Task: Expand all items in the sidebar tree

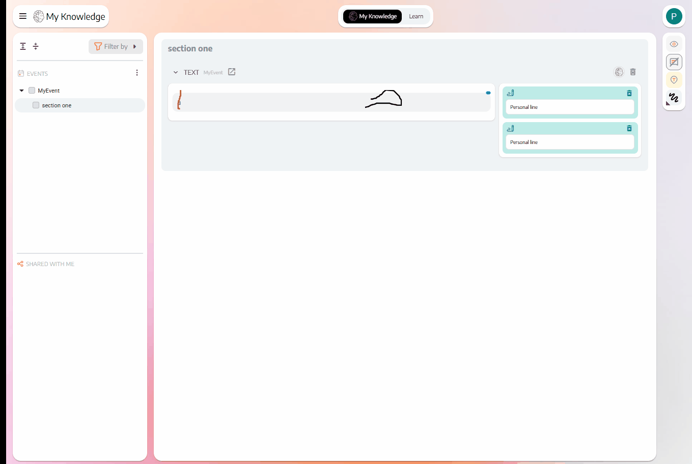Action: (23, 46)
